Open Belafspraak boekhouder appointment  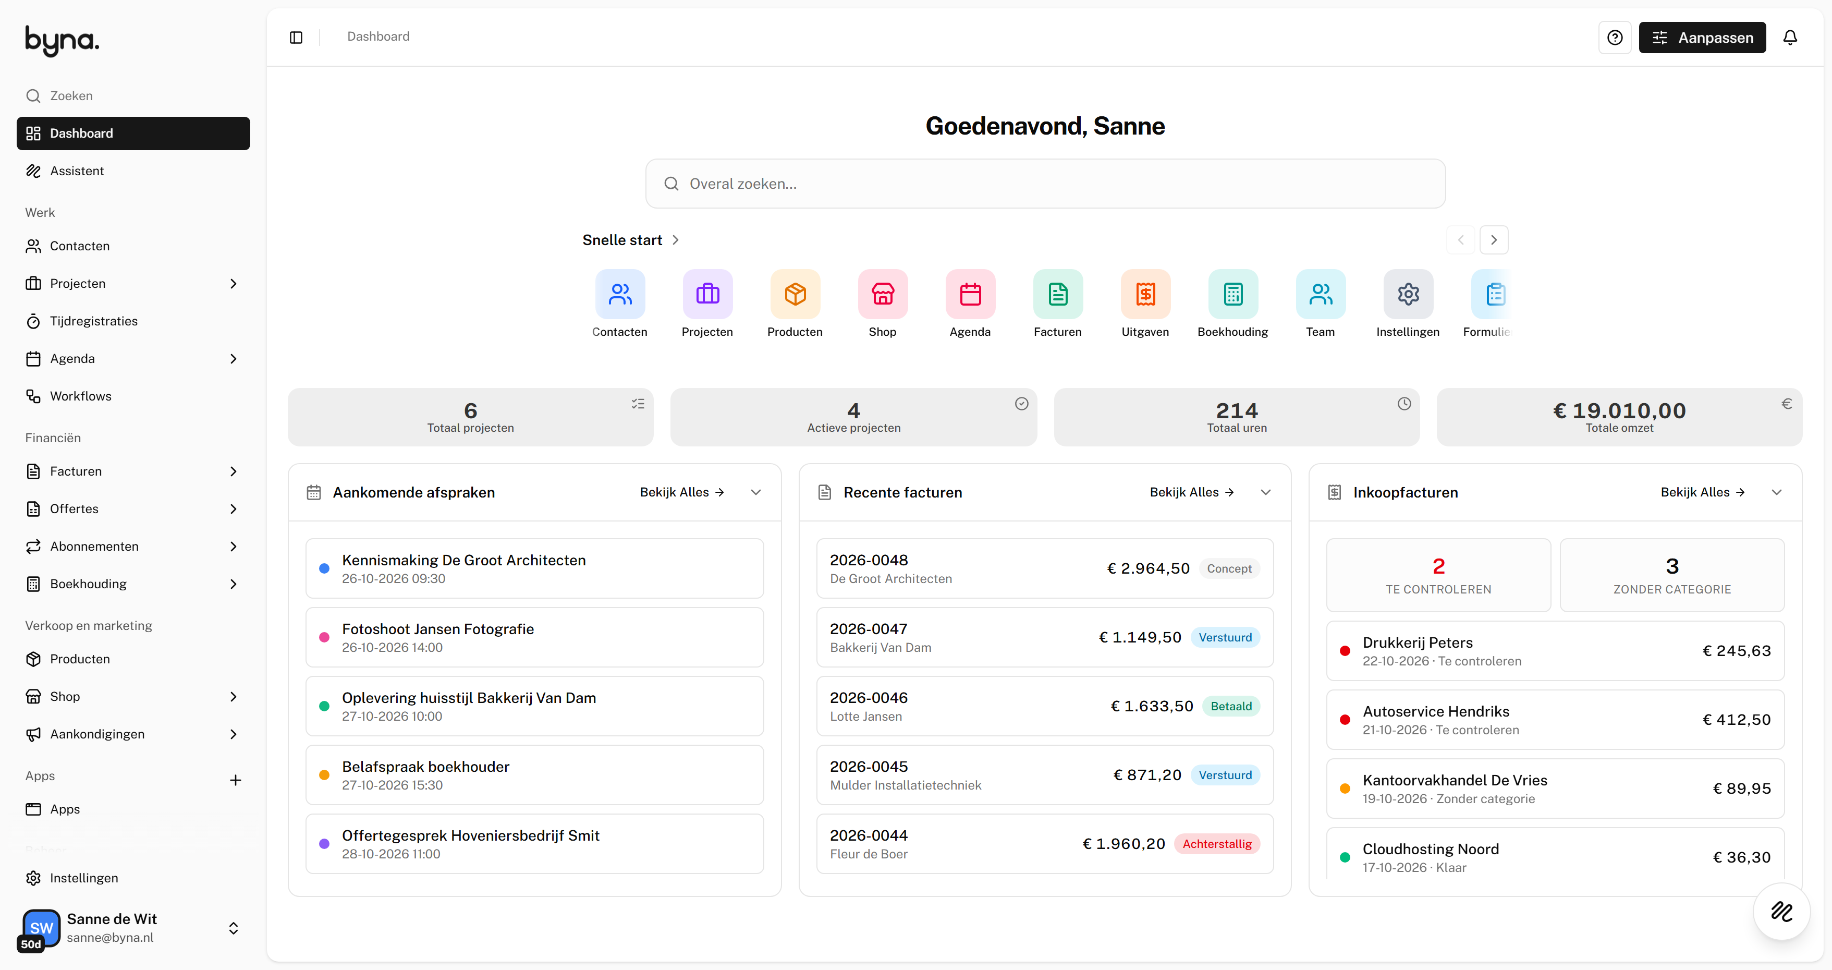(x=535, y=775)
